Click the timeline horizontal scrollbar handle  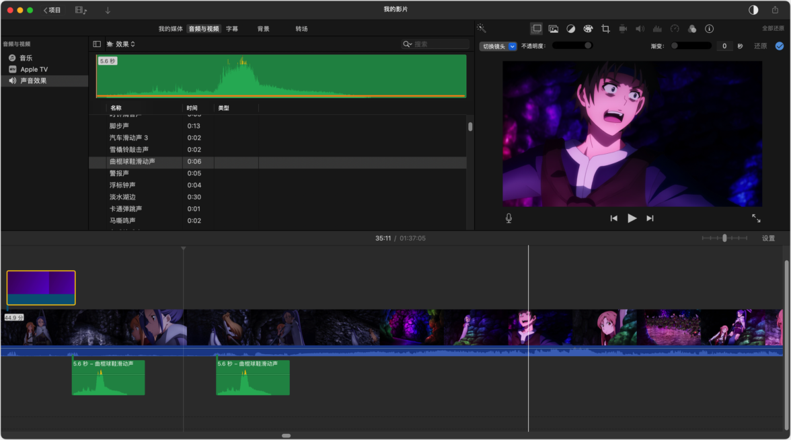(286, 435)
